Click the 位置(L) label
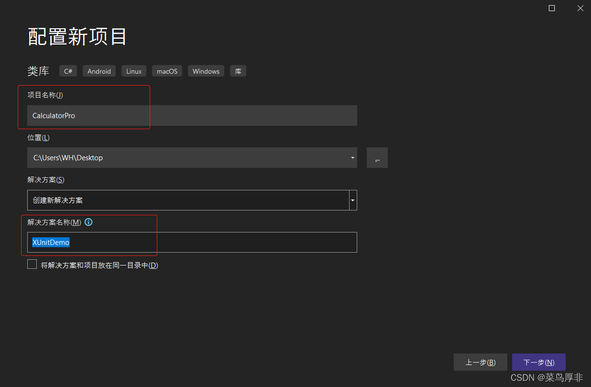This screenshot has width=591, height=387. click(39, 137)
